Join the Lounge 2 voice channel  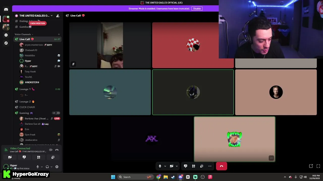pyautogui.click(x=37, y=102)
